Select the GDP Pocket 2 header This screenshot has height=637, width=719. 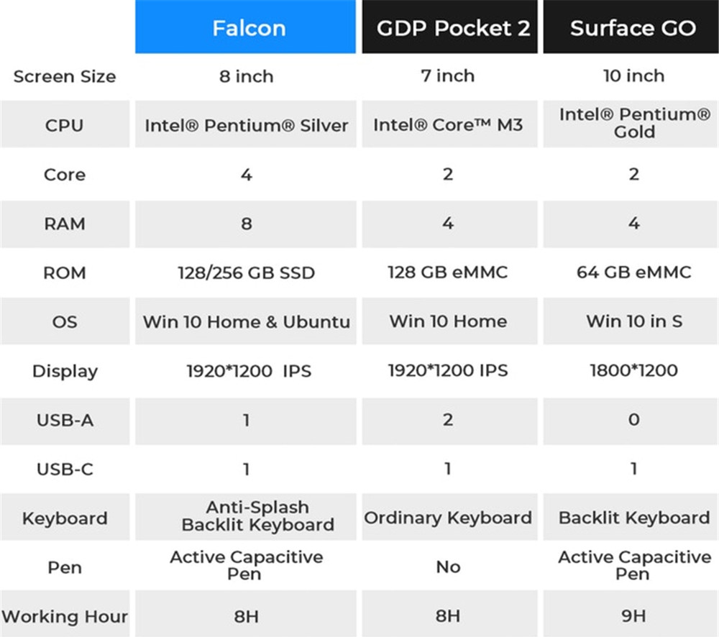(x=450, y=27)
